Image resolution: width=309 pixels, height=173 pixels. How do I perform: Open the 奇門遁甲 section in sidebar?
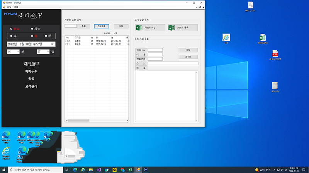(x=31, y=64)
